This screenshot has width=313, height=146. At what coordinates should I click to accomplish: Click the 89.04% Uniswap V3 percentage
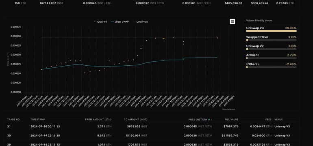pyautogui.click(x=291, y=28)
